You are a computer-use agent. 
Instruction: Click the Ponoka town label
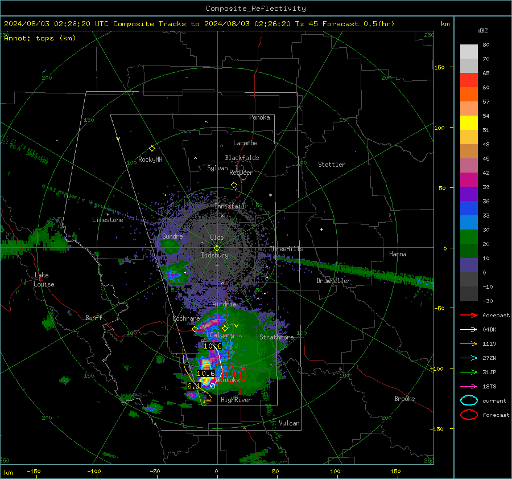tap(259, 118)
